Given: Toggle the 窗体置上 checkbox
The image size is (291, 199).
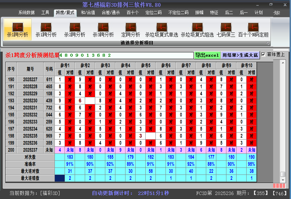Looking at the screenshot, I should pos(263,54).
